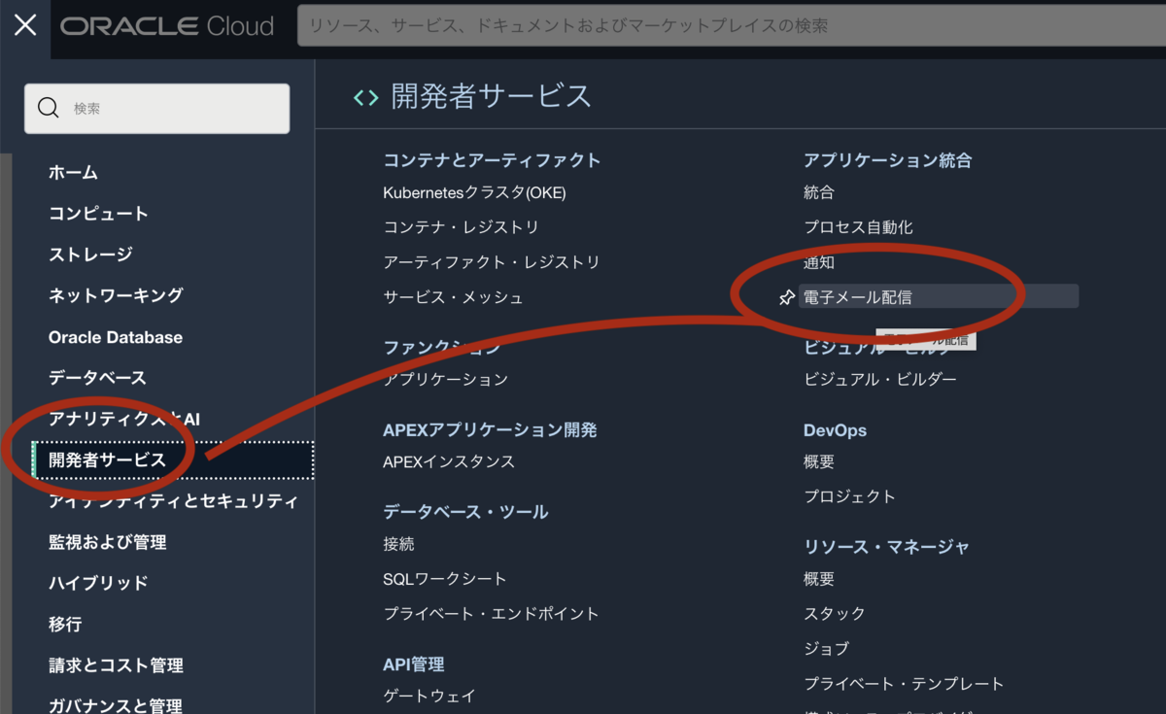Open Oracle Database category
The width and height of the screenshot is (1166, 714).
(116, 337)
